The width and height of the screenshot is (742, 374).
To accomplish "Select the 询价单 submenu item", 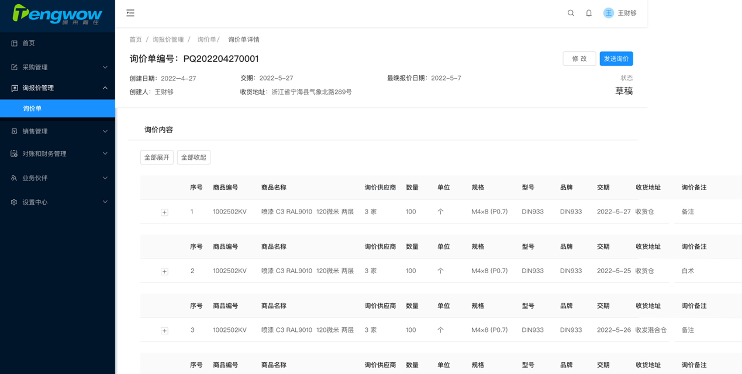I will click(x=58, y=108).
